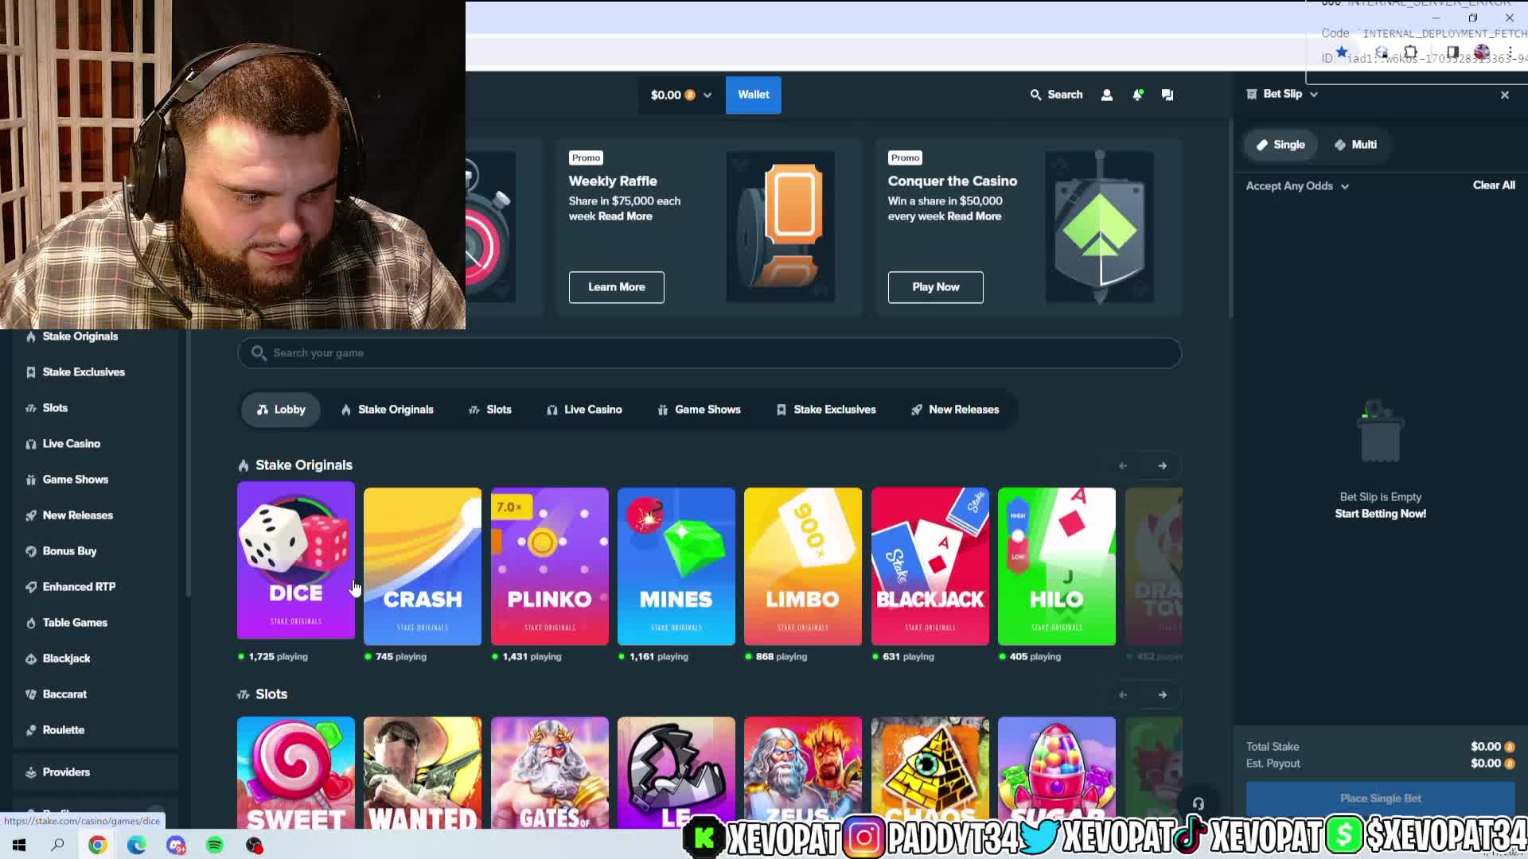Select the Live Casino tab

[584, 410]
